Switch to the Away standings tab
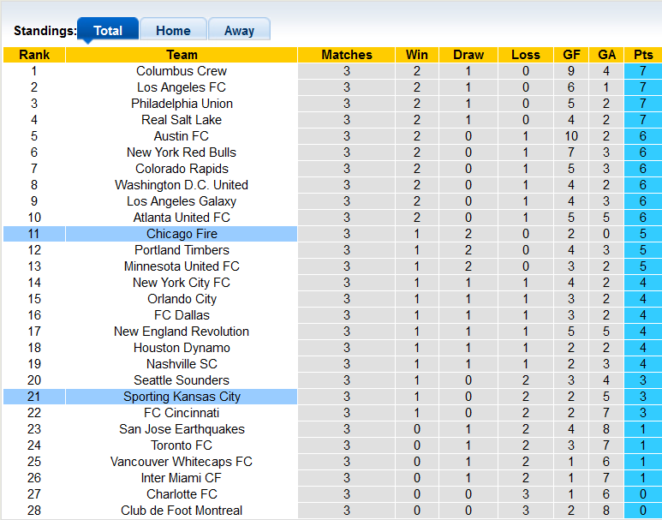The height and width of the screenshot is (520, 662). coord(239,31)
